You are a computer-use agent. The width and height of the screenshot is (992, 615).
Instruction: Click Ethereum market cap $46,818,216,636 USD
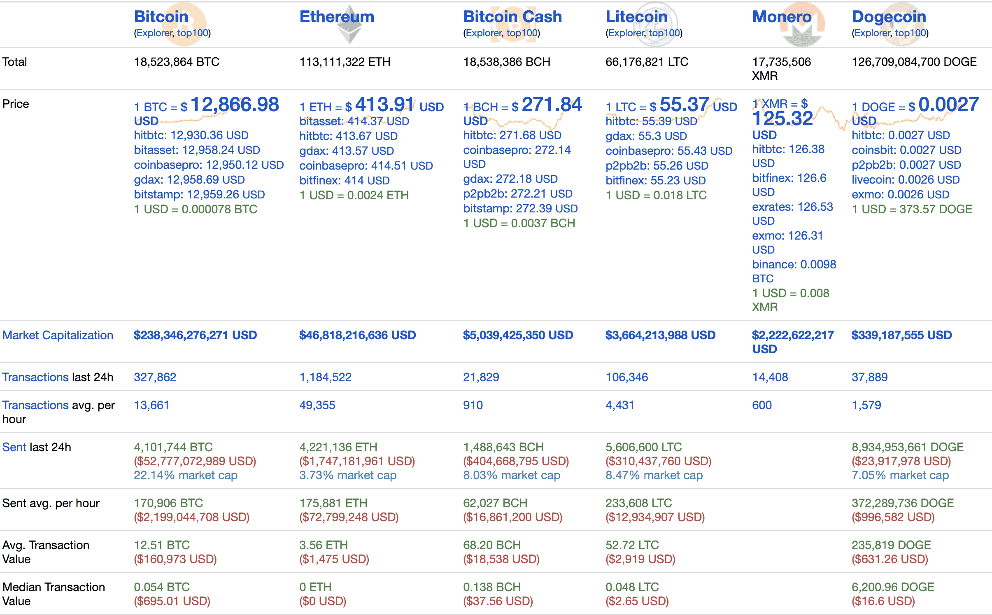pyautogui.click(x=357, y=335)
